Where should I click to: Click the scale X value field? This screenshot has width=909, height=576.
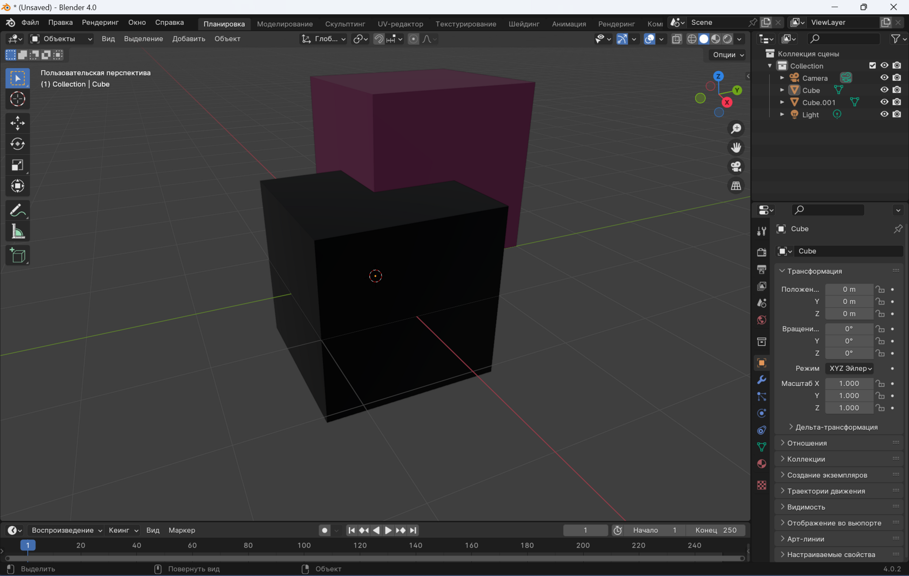coord(849,384)
